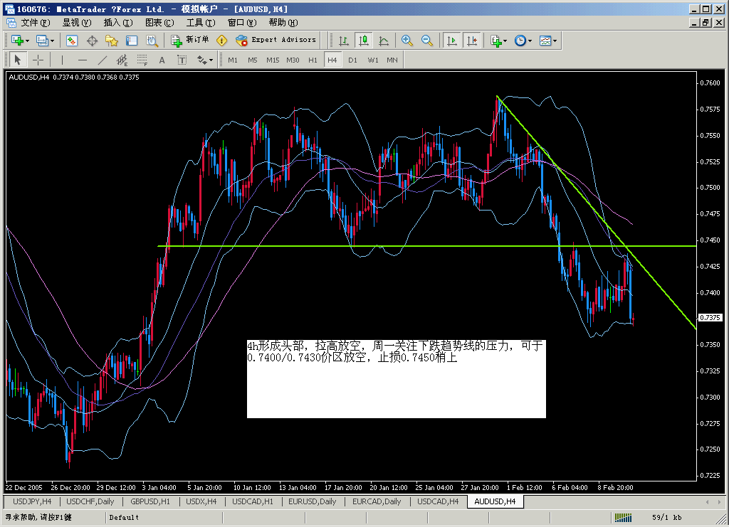Switch to USDJPY,H4 chart tab
This screenshot has height=527, width=729.
point(31,501)
